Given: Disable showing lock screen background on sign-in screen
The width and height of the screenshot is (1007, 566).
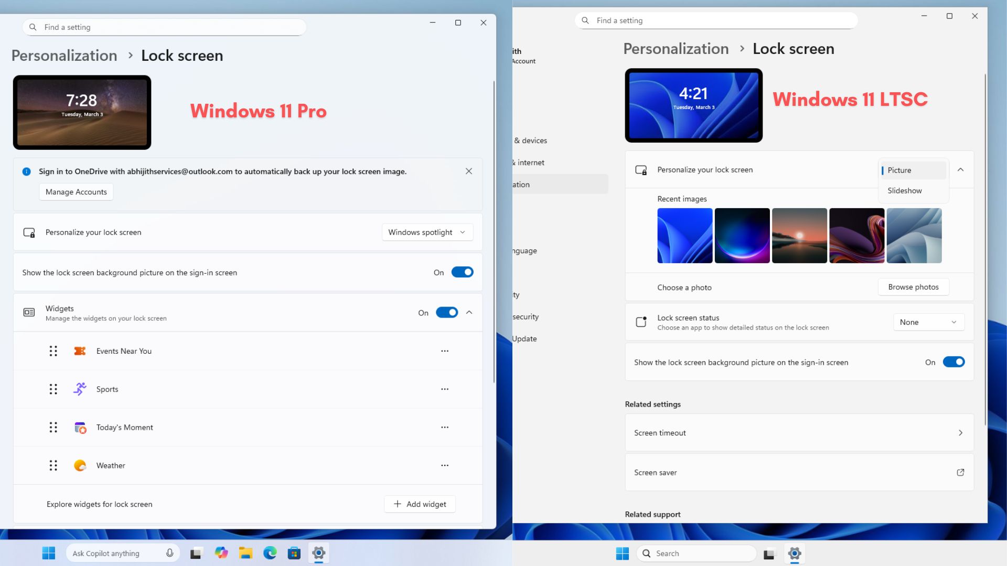Looking at the screenshot, I should [462, 272].
